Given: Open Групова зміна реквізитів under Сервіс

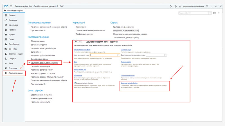Looking at the screenshot, I should pos(123,27).
